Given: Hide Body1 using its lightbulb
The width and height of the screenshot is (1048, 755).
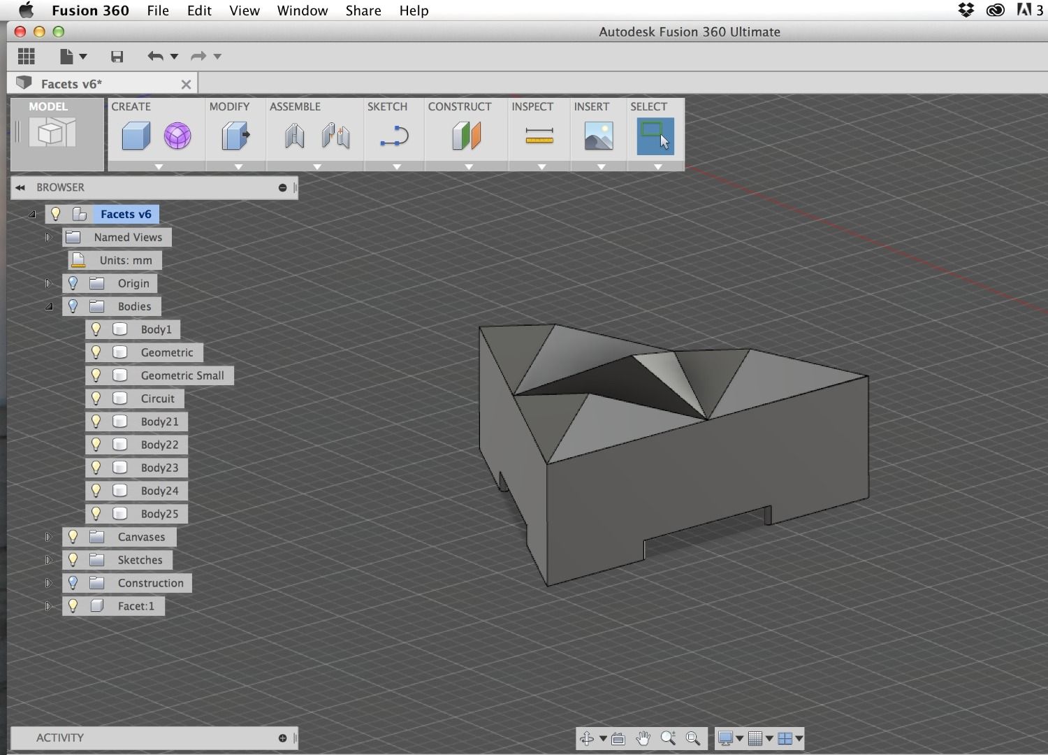Looking at the screenshot, I should (x=96, y=329).
